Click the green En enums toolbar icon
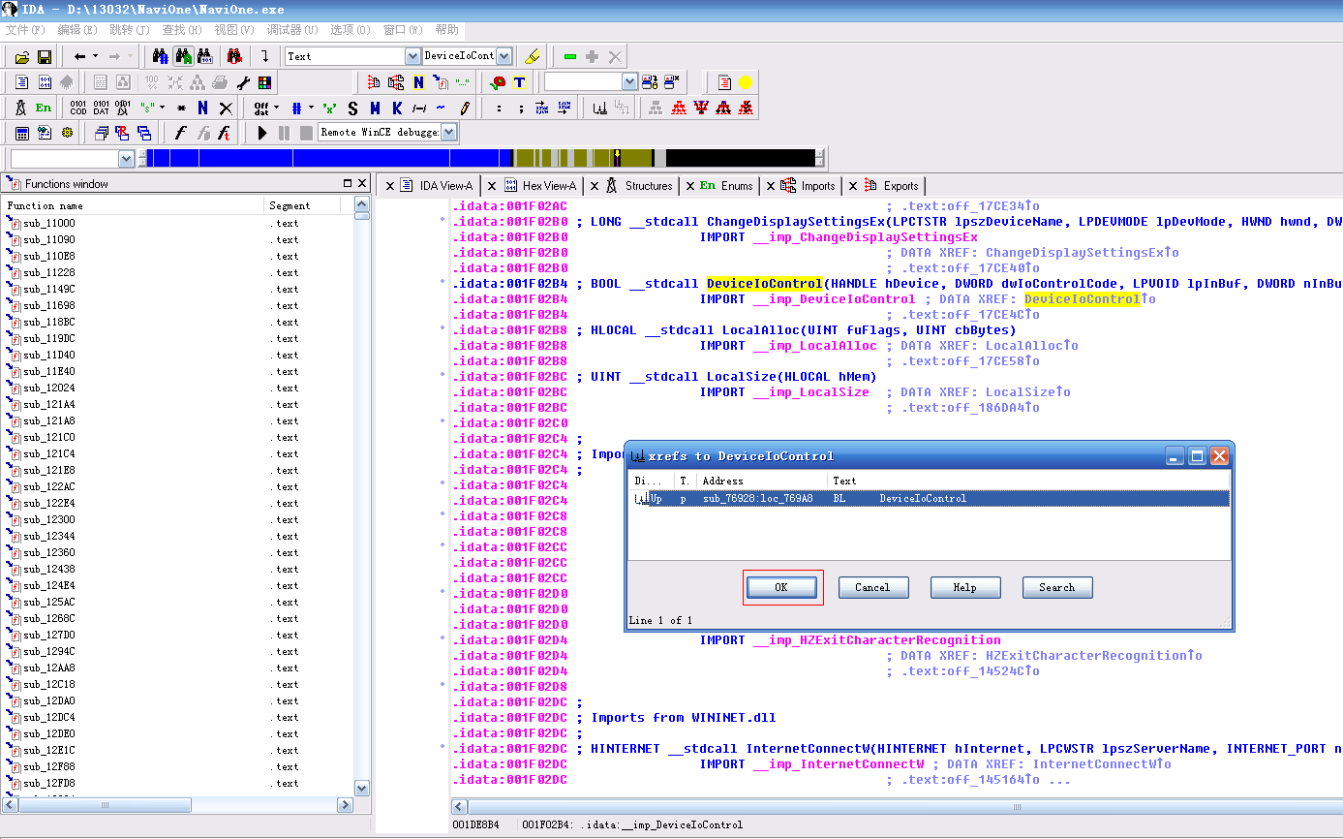This screenshot has height=839, width=1343. (x=44, y=108)
